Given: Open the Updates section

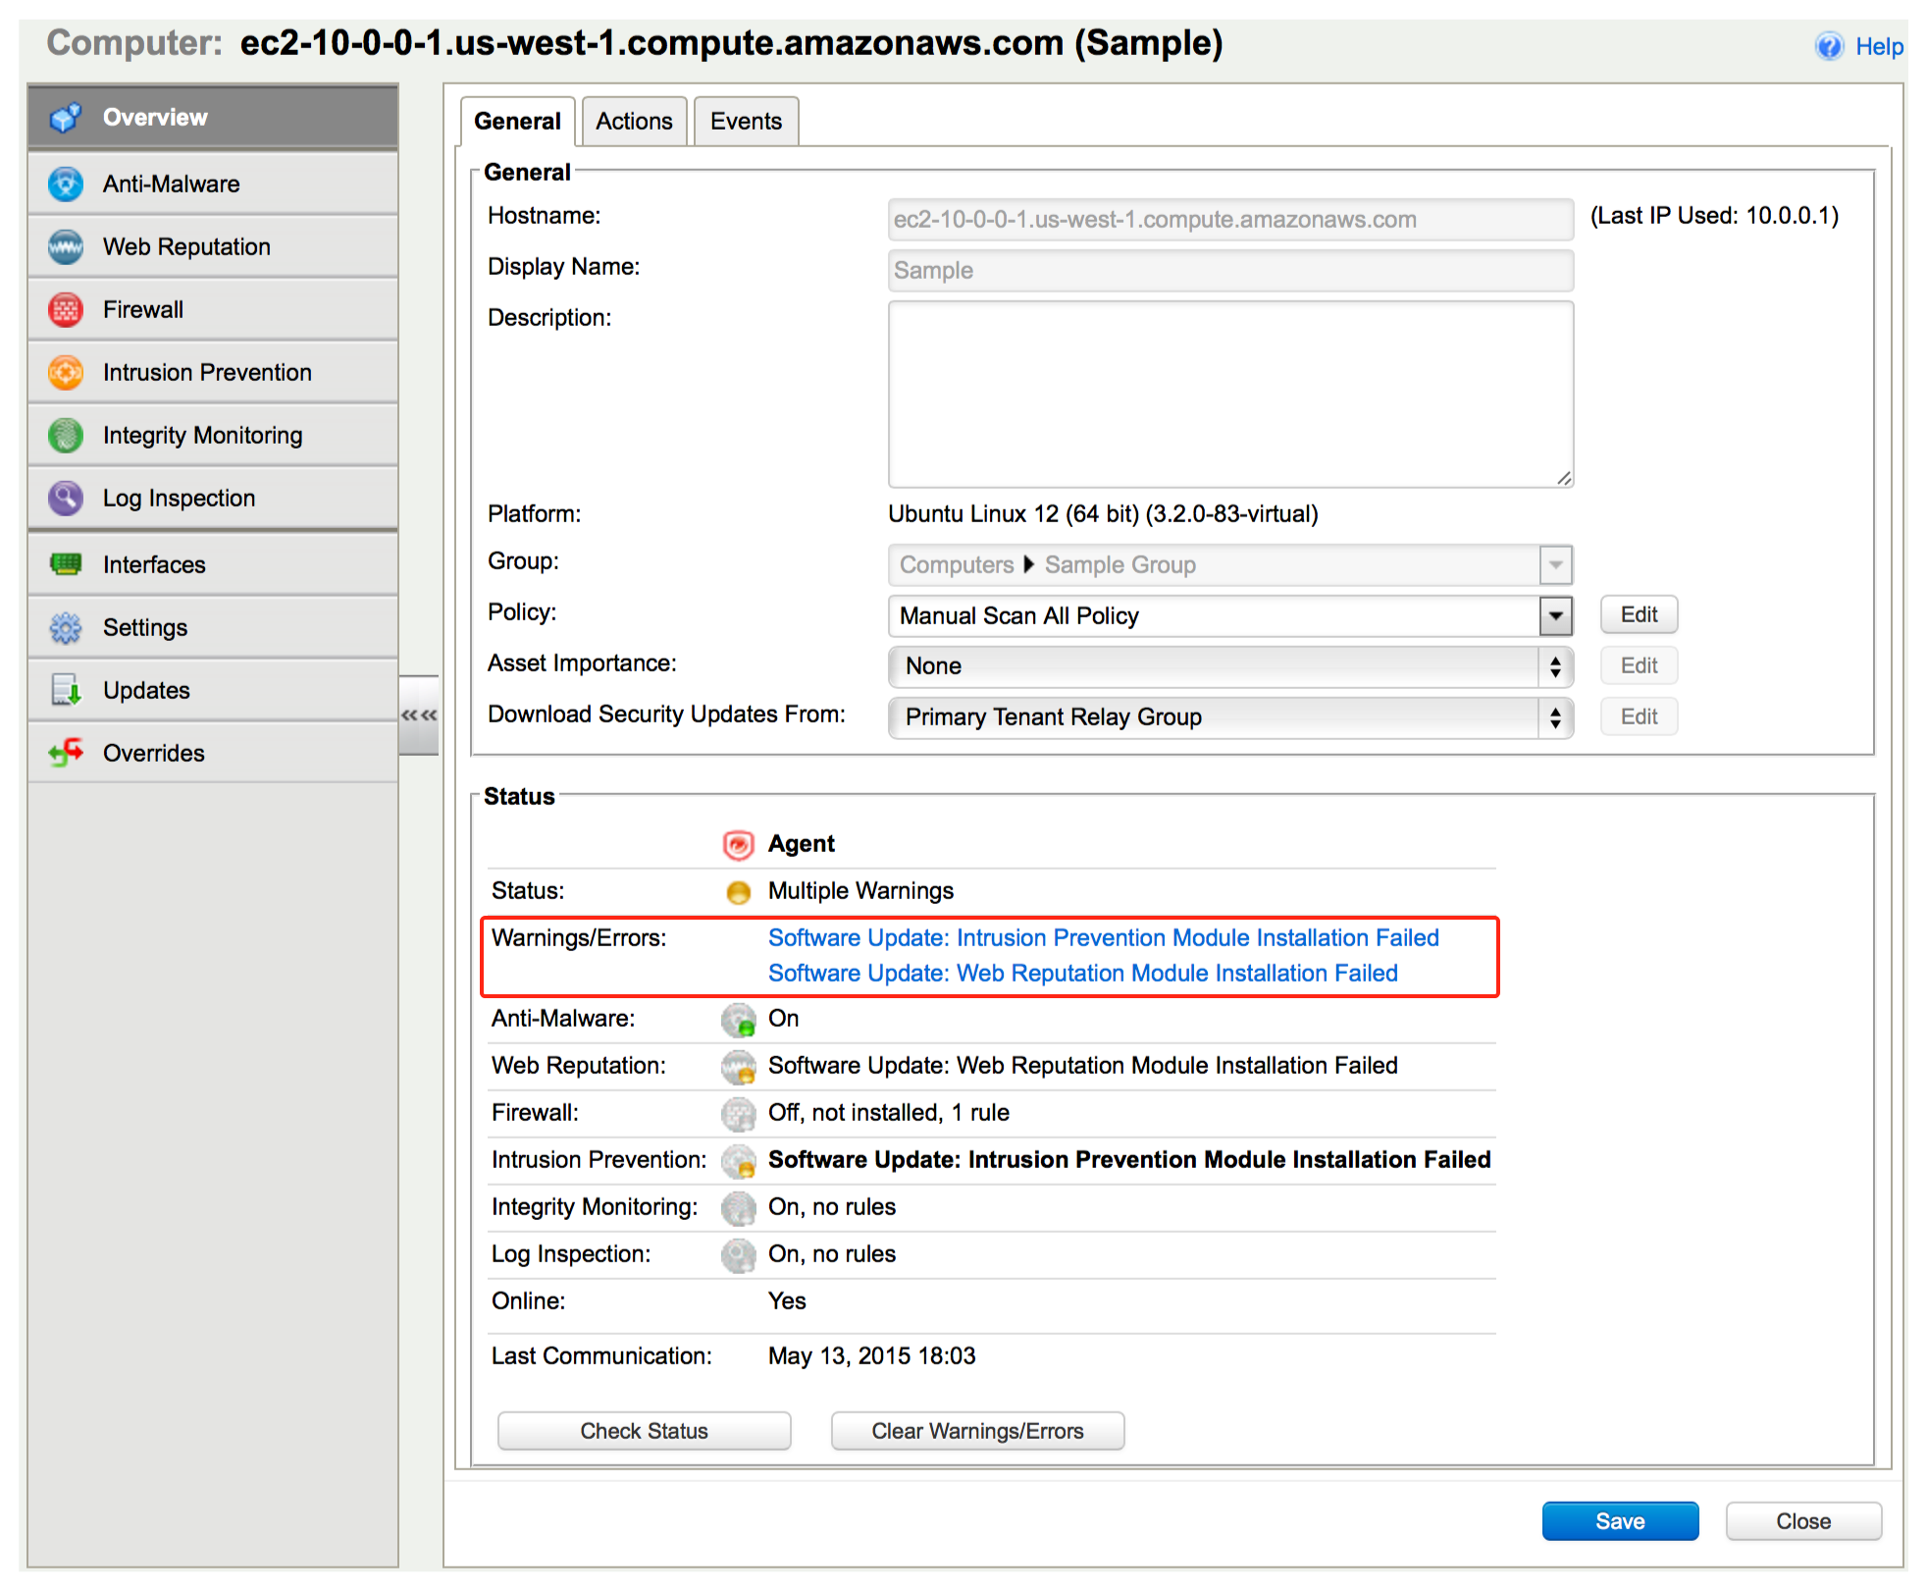Looking at the screenshot, I should tap(213, 690).
